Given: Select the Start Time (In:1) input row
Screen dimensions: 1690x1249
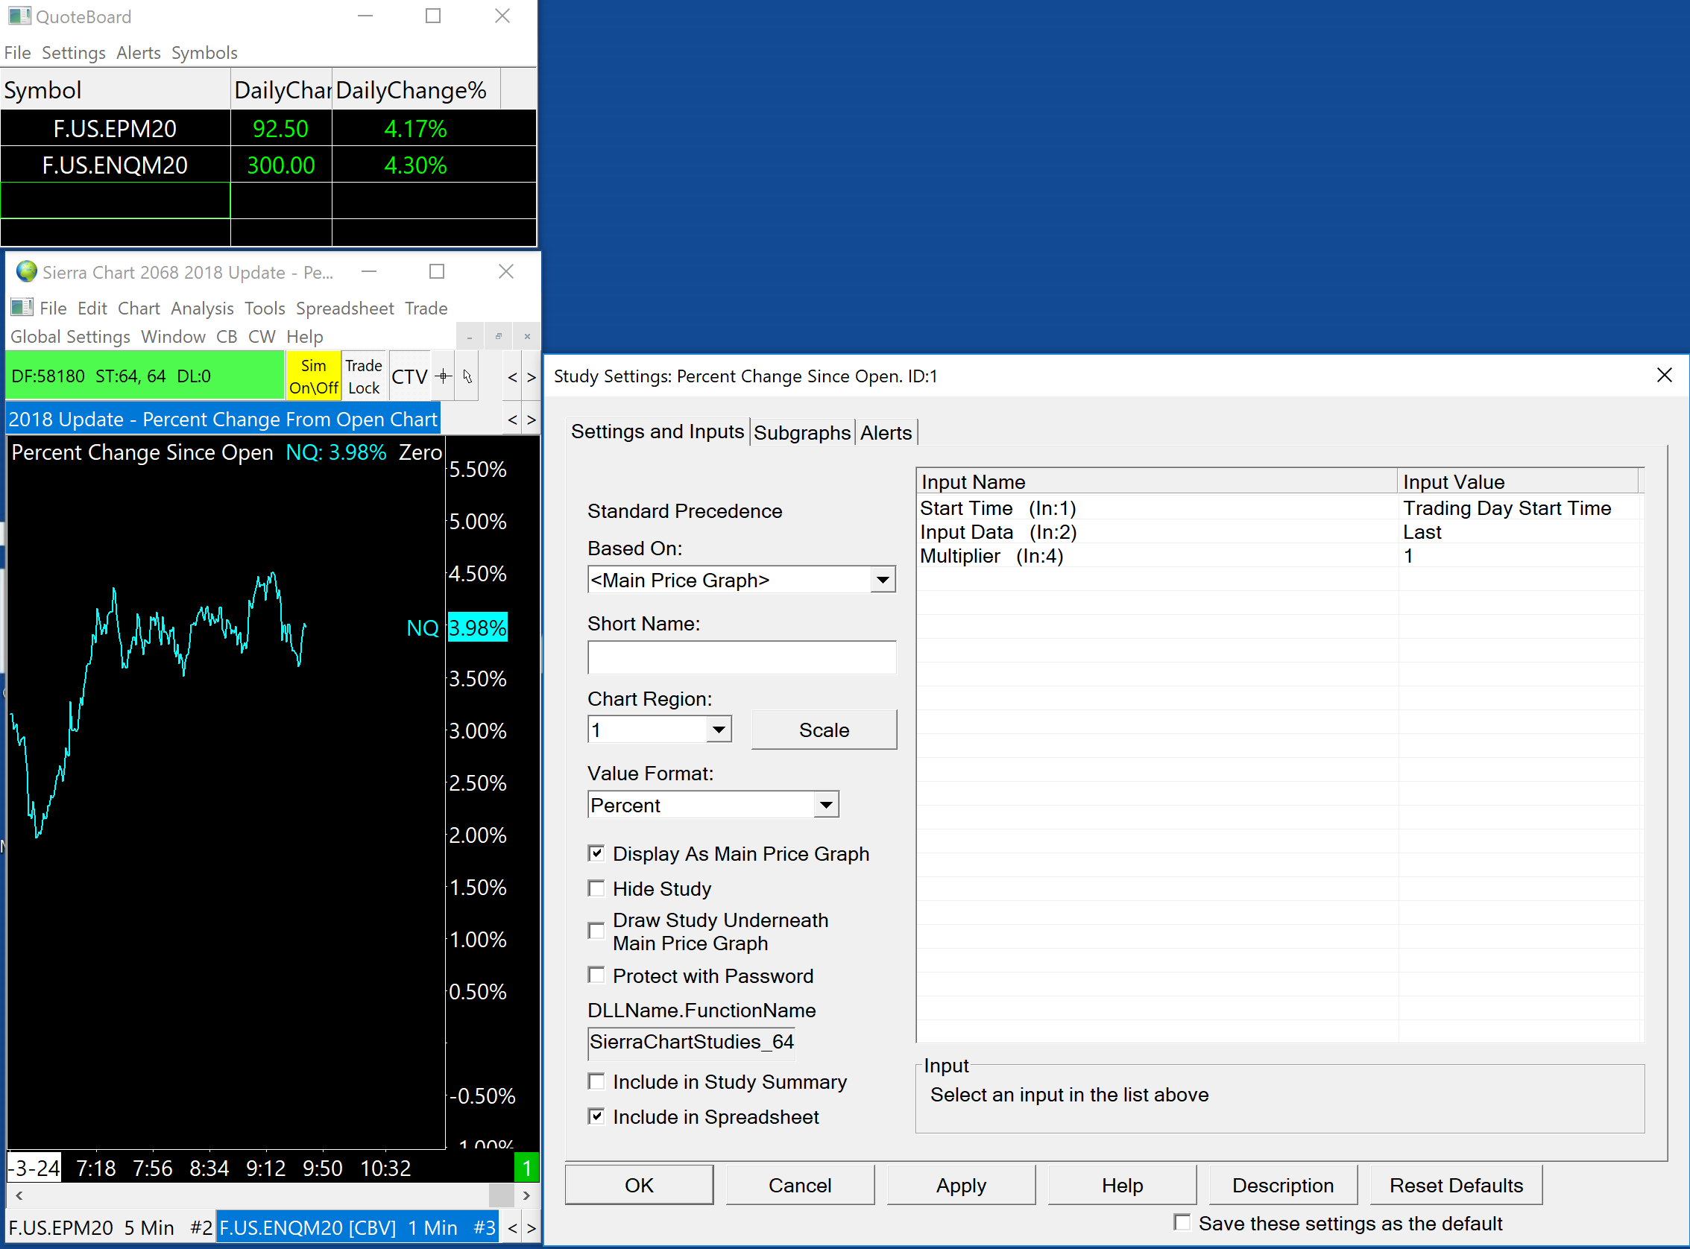Looking at the screenshot, I should click(x=1279, y=508).
